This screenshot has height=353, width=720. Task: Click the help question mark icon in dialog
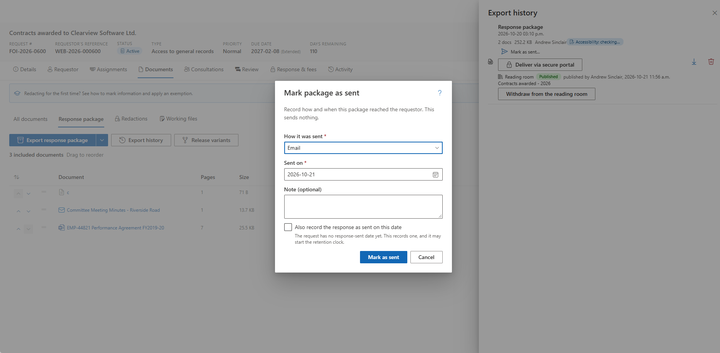[440, 93]
